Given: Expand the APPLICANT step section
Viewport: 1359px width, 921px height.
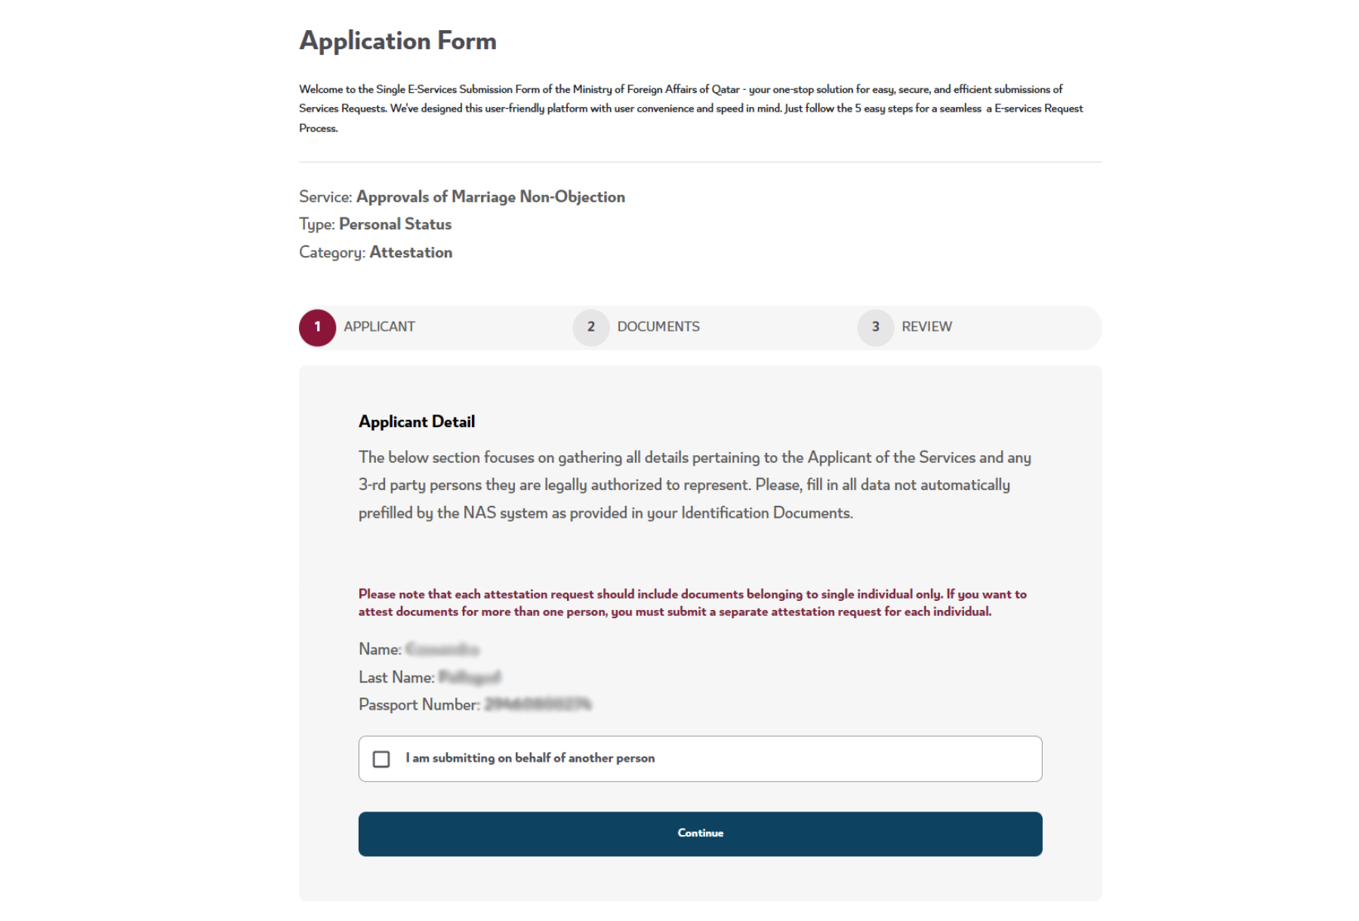Looking at the screenshot, I should pyautogui.click(x=378, y=327).
